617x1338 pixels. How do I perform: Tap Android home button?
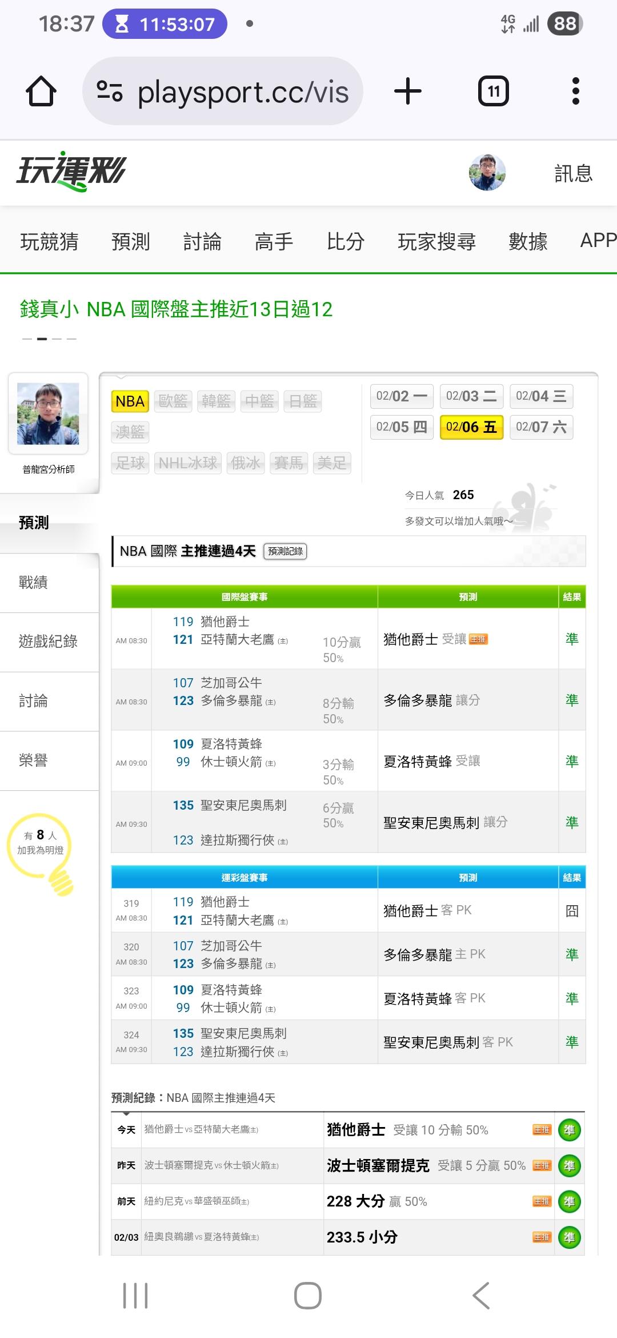click(x=308, y=1296)
